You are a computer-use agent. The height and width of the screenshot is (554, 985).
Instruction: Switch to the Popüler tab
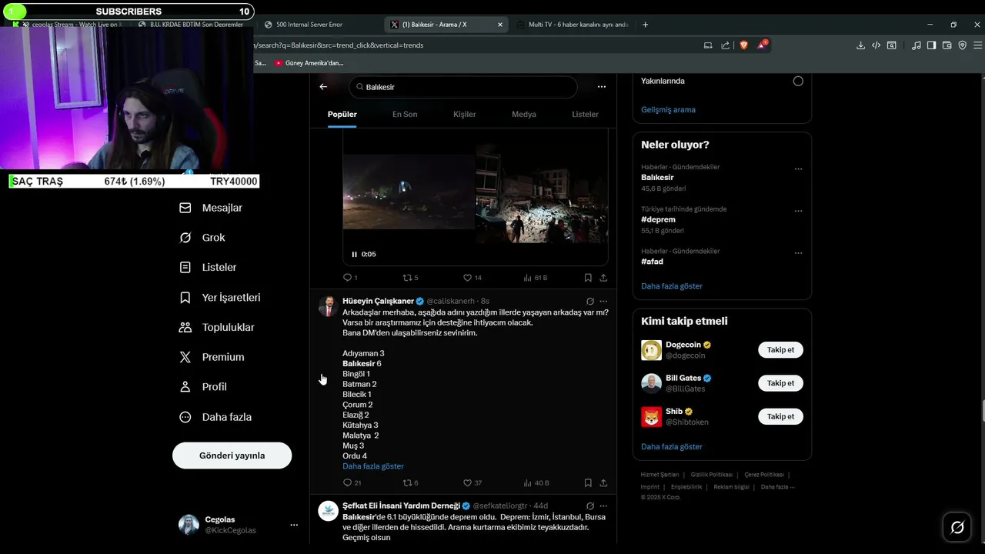(342, 114)
